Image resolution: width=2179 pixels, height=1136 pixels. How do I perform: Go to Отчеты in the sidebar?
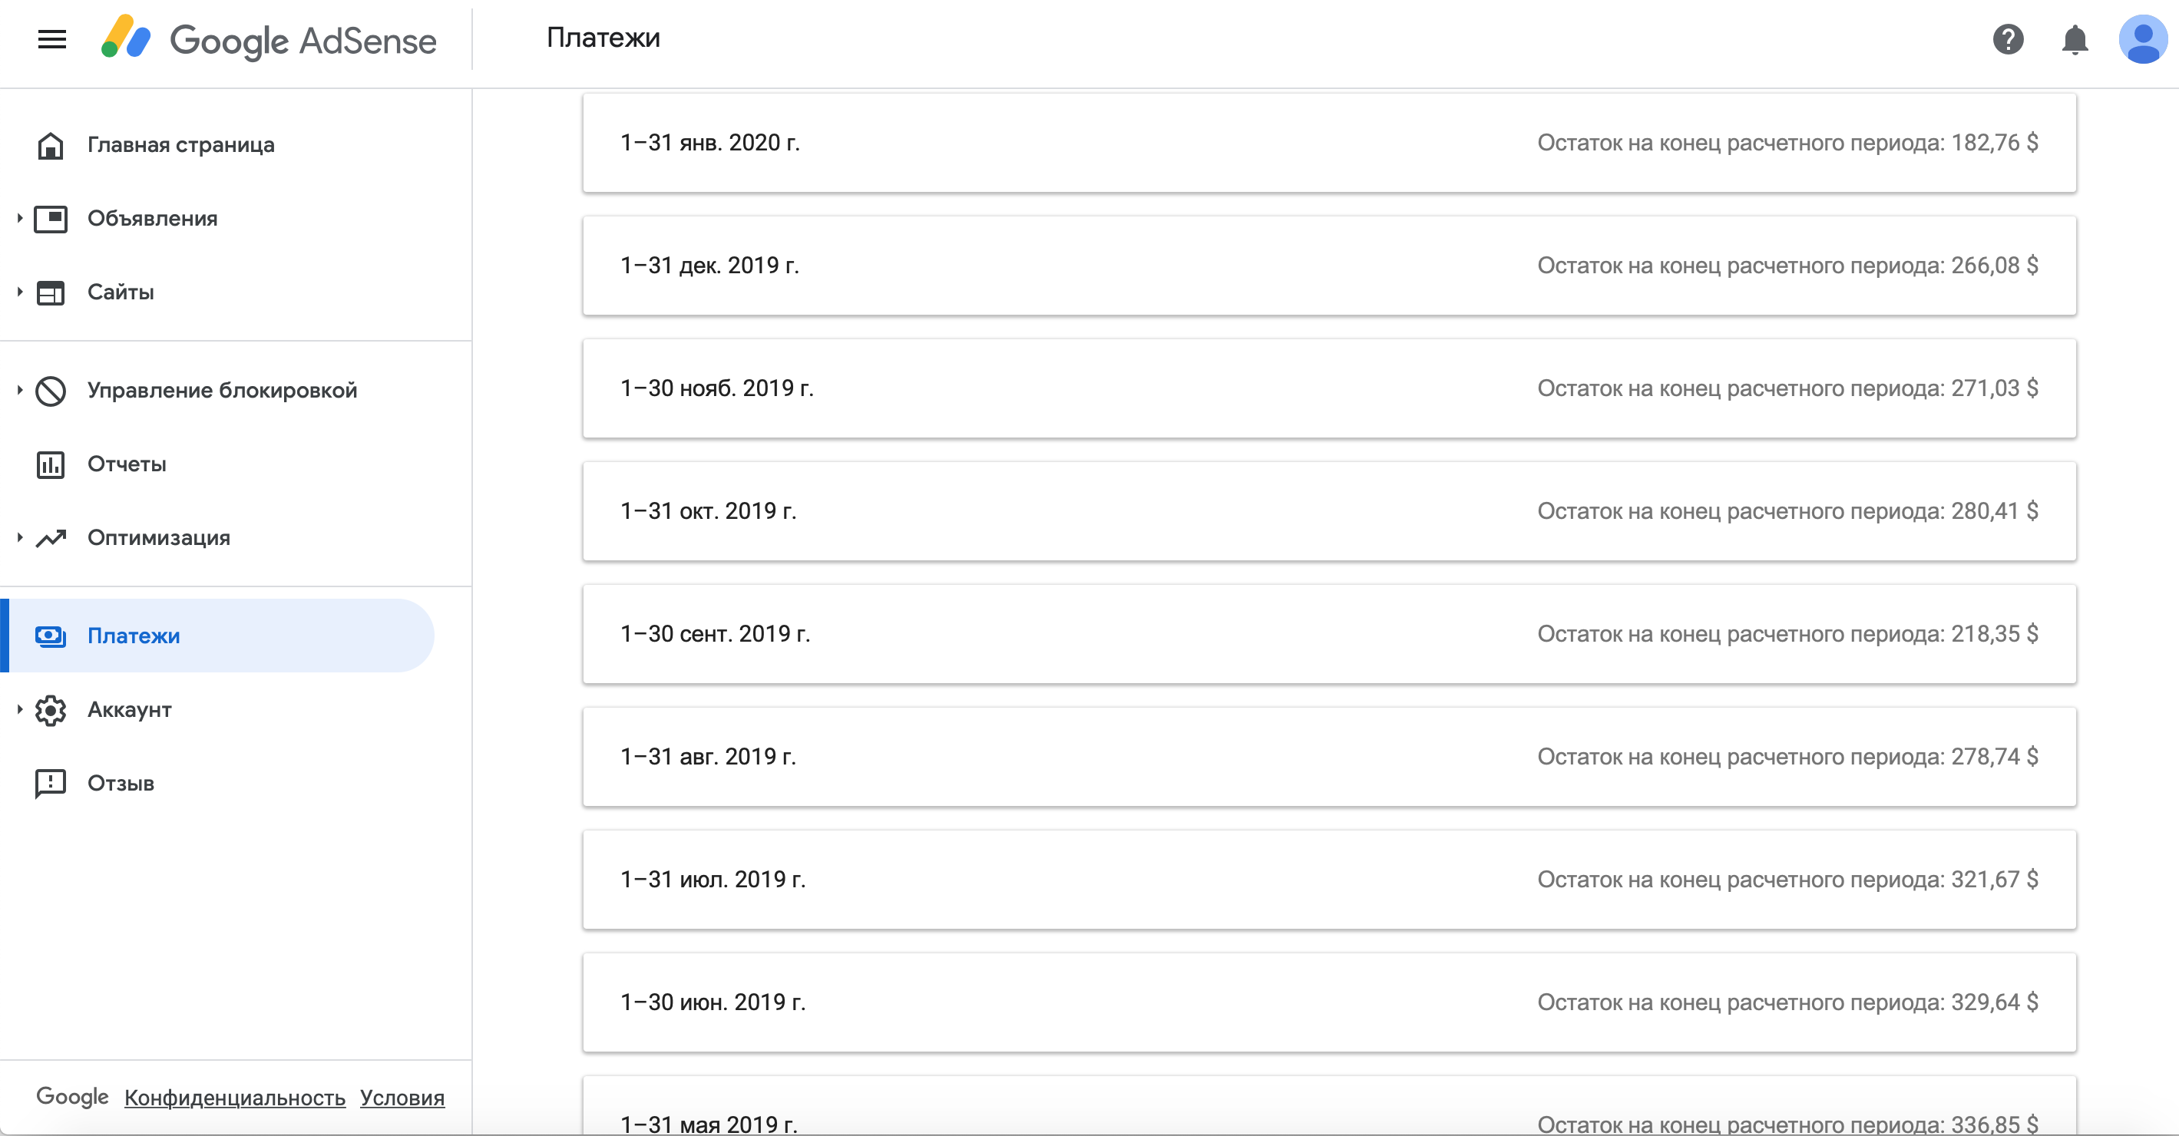pos(127,464)
